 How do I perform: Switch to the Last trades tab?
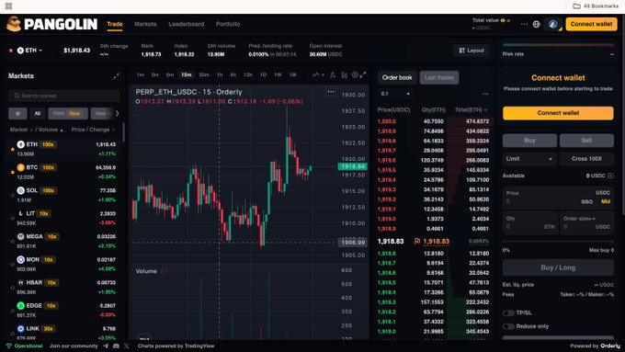point(439,78)
